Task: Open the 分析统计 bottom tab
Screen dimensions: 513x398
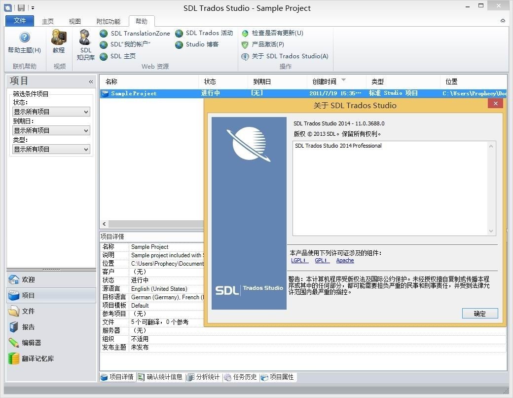Action: [x=203, y=377]
